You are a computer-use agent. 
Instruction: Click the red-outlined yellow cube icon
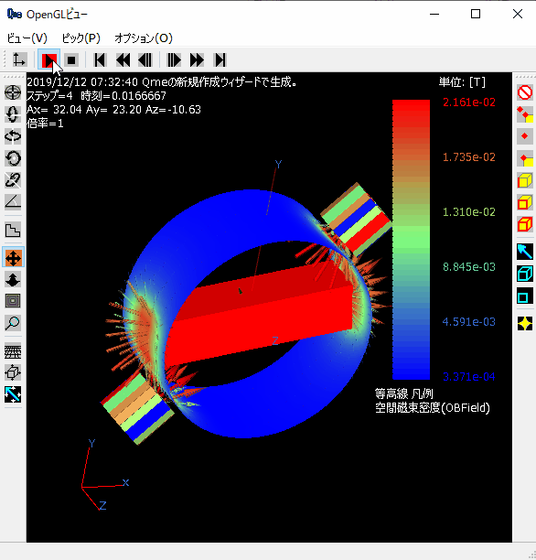click(525, 224)
